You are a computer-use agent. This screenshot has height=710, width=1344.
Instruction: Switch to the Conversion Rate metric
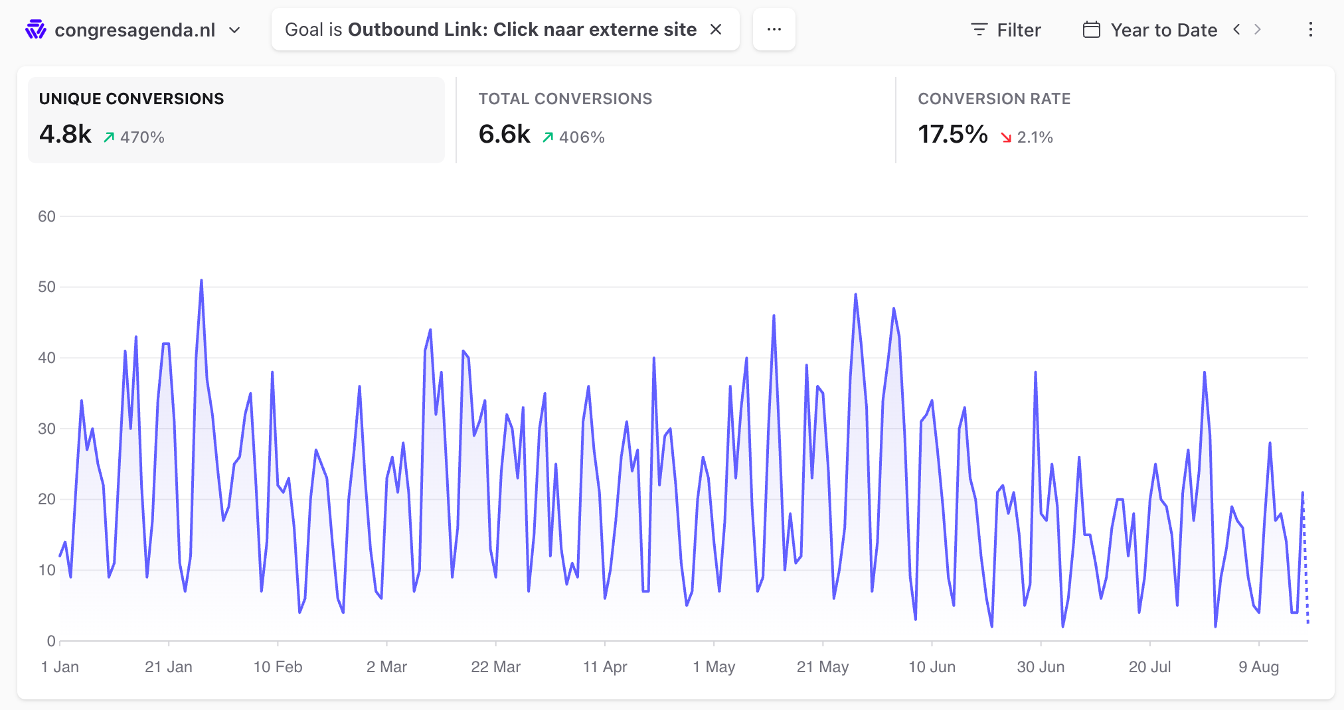click(x=1115, y=120)
